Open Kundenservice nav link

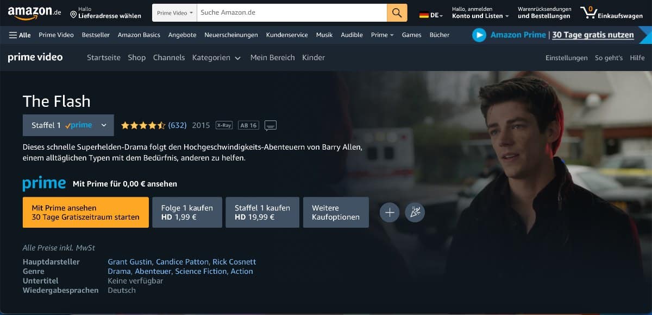tap(287, 35)
